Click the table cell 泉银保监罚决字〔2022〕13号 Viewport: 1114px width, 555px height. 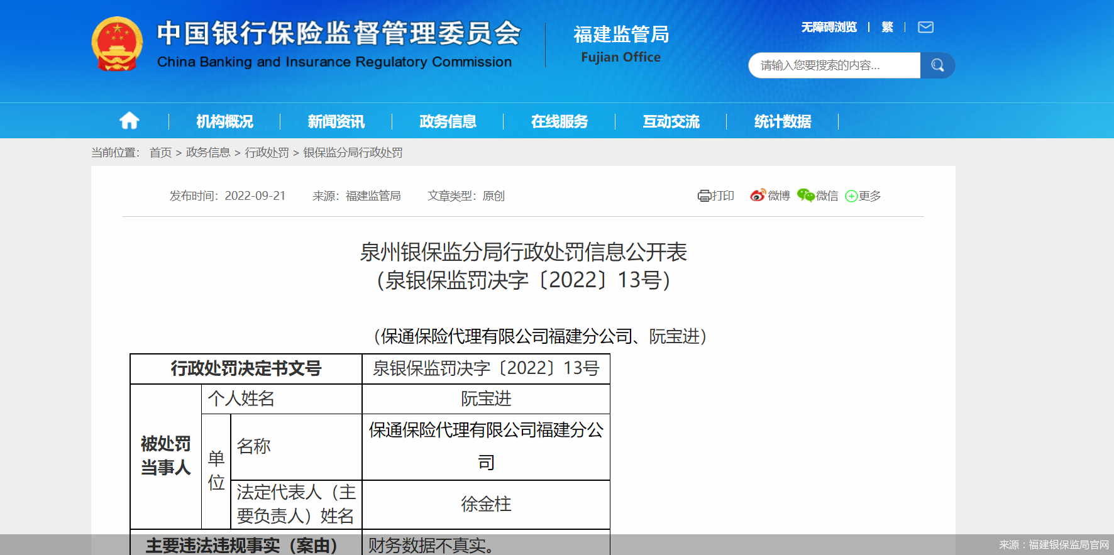pos(486,368)
